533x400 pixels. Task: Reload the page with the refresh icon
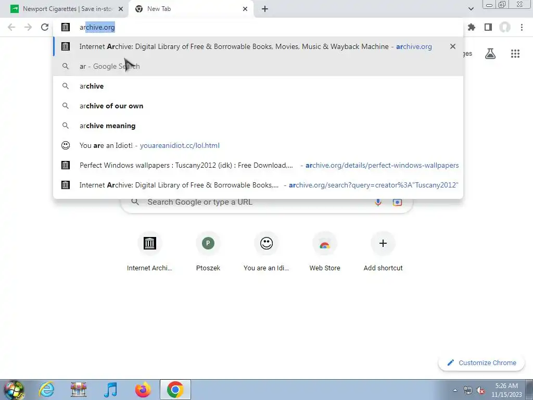[x=45, y=27]
